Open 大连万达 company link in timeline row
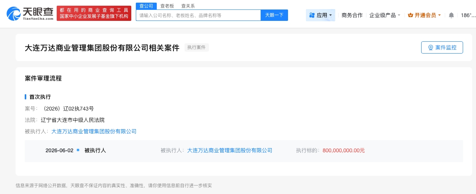Image resolution: width=476 pixels, height=194 pixels. point(230,150)
